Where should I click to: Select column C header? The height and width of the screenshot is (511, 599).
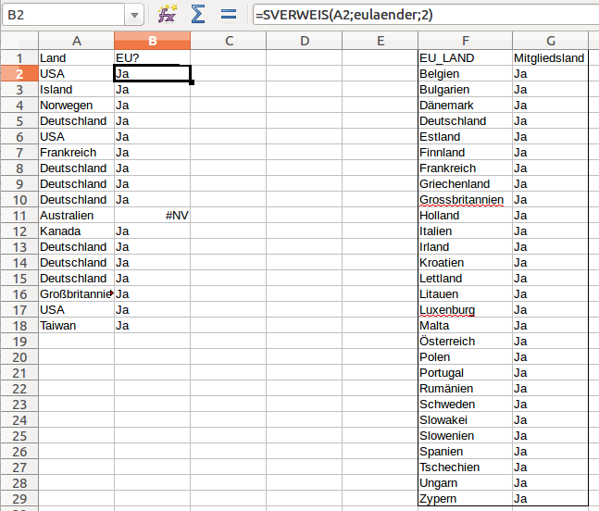point(229,41)
